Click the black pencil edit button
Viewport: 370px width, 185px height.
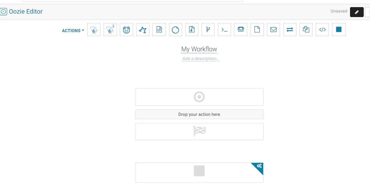click(357, 12)
